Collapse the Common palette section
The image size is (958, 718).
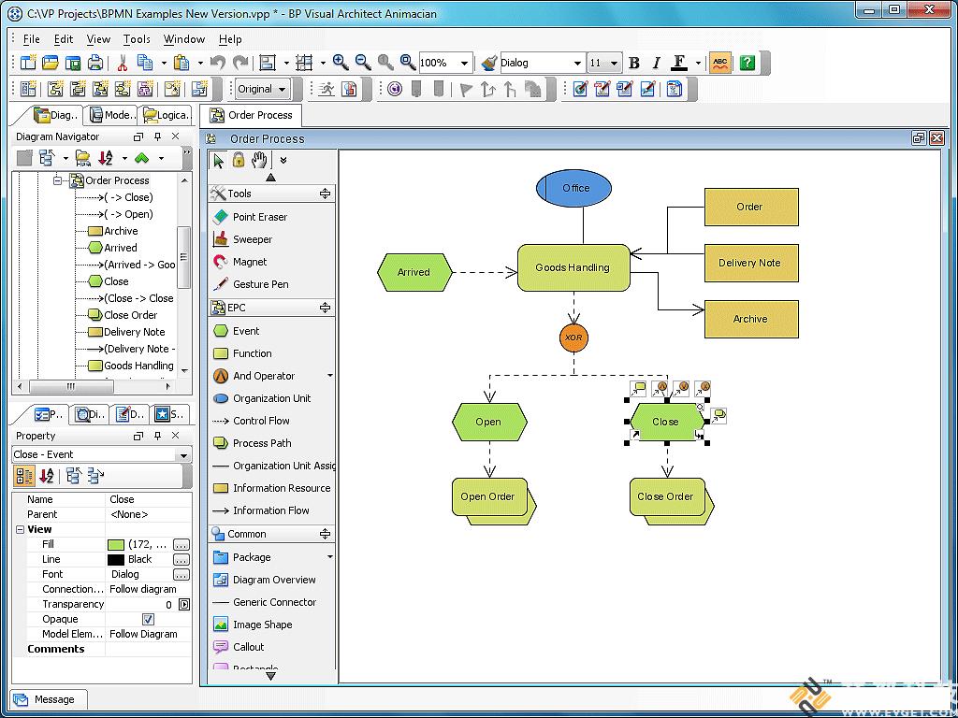(325, 534)
